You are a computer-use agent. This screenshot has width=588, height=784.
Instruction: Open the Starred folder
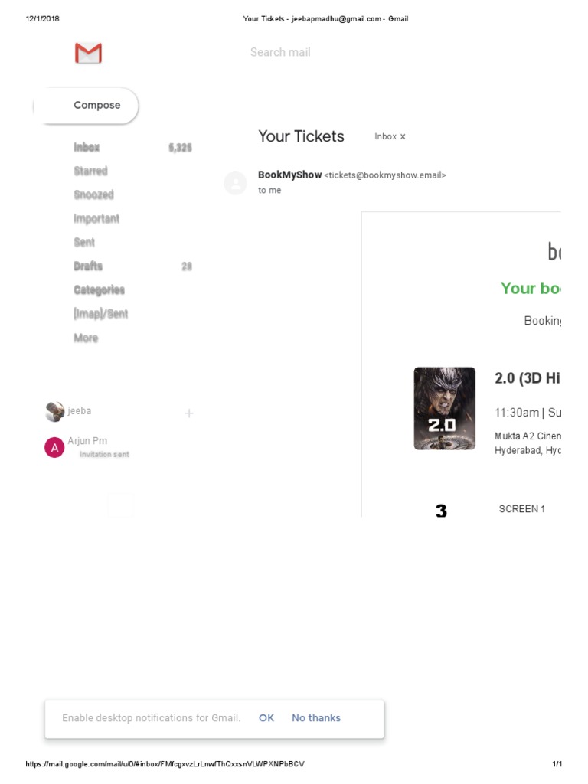click(x=90, y=171)
